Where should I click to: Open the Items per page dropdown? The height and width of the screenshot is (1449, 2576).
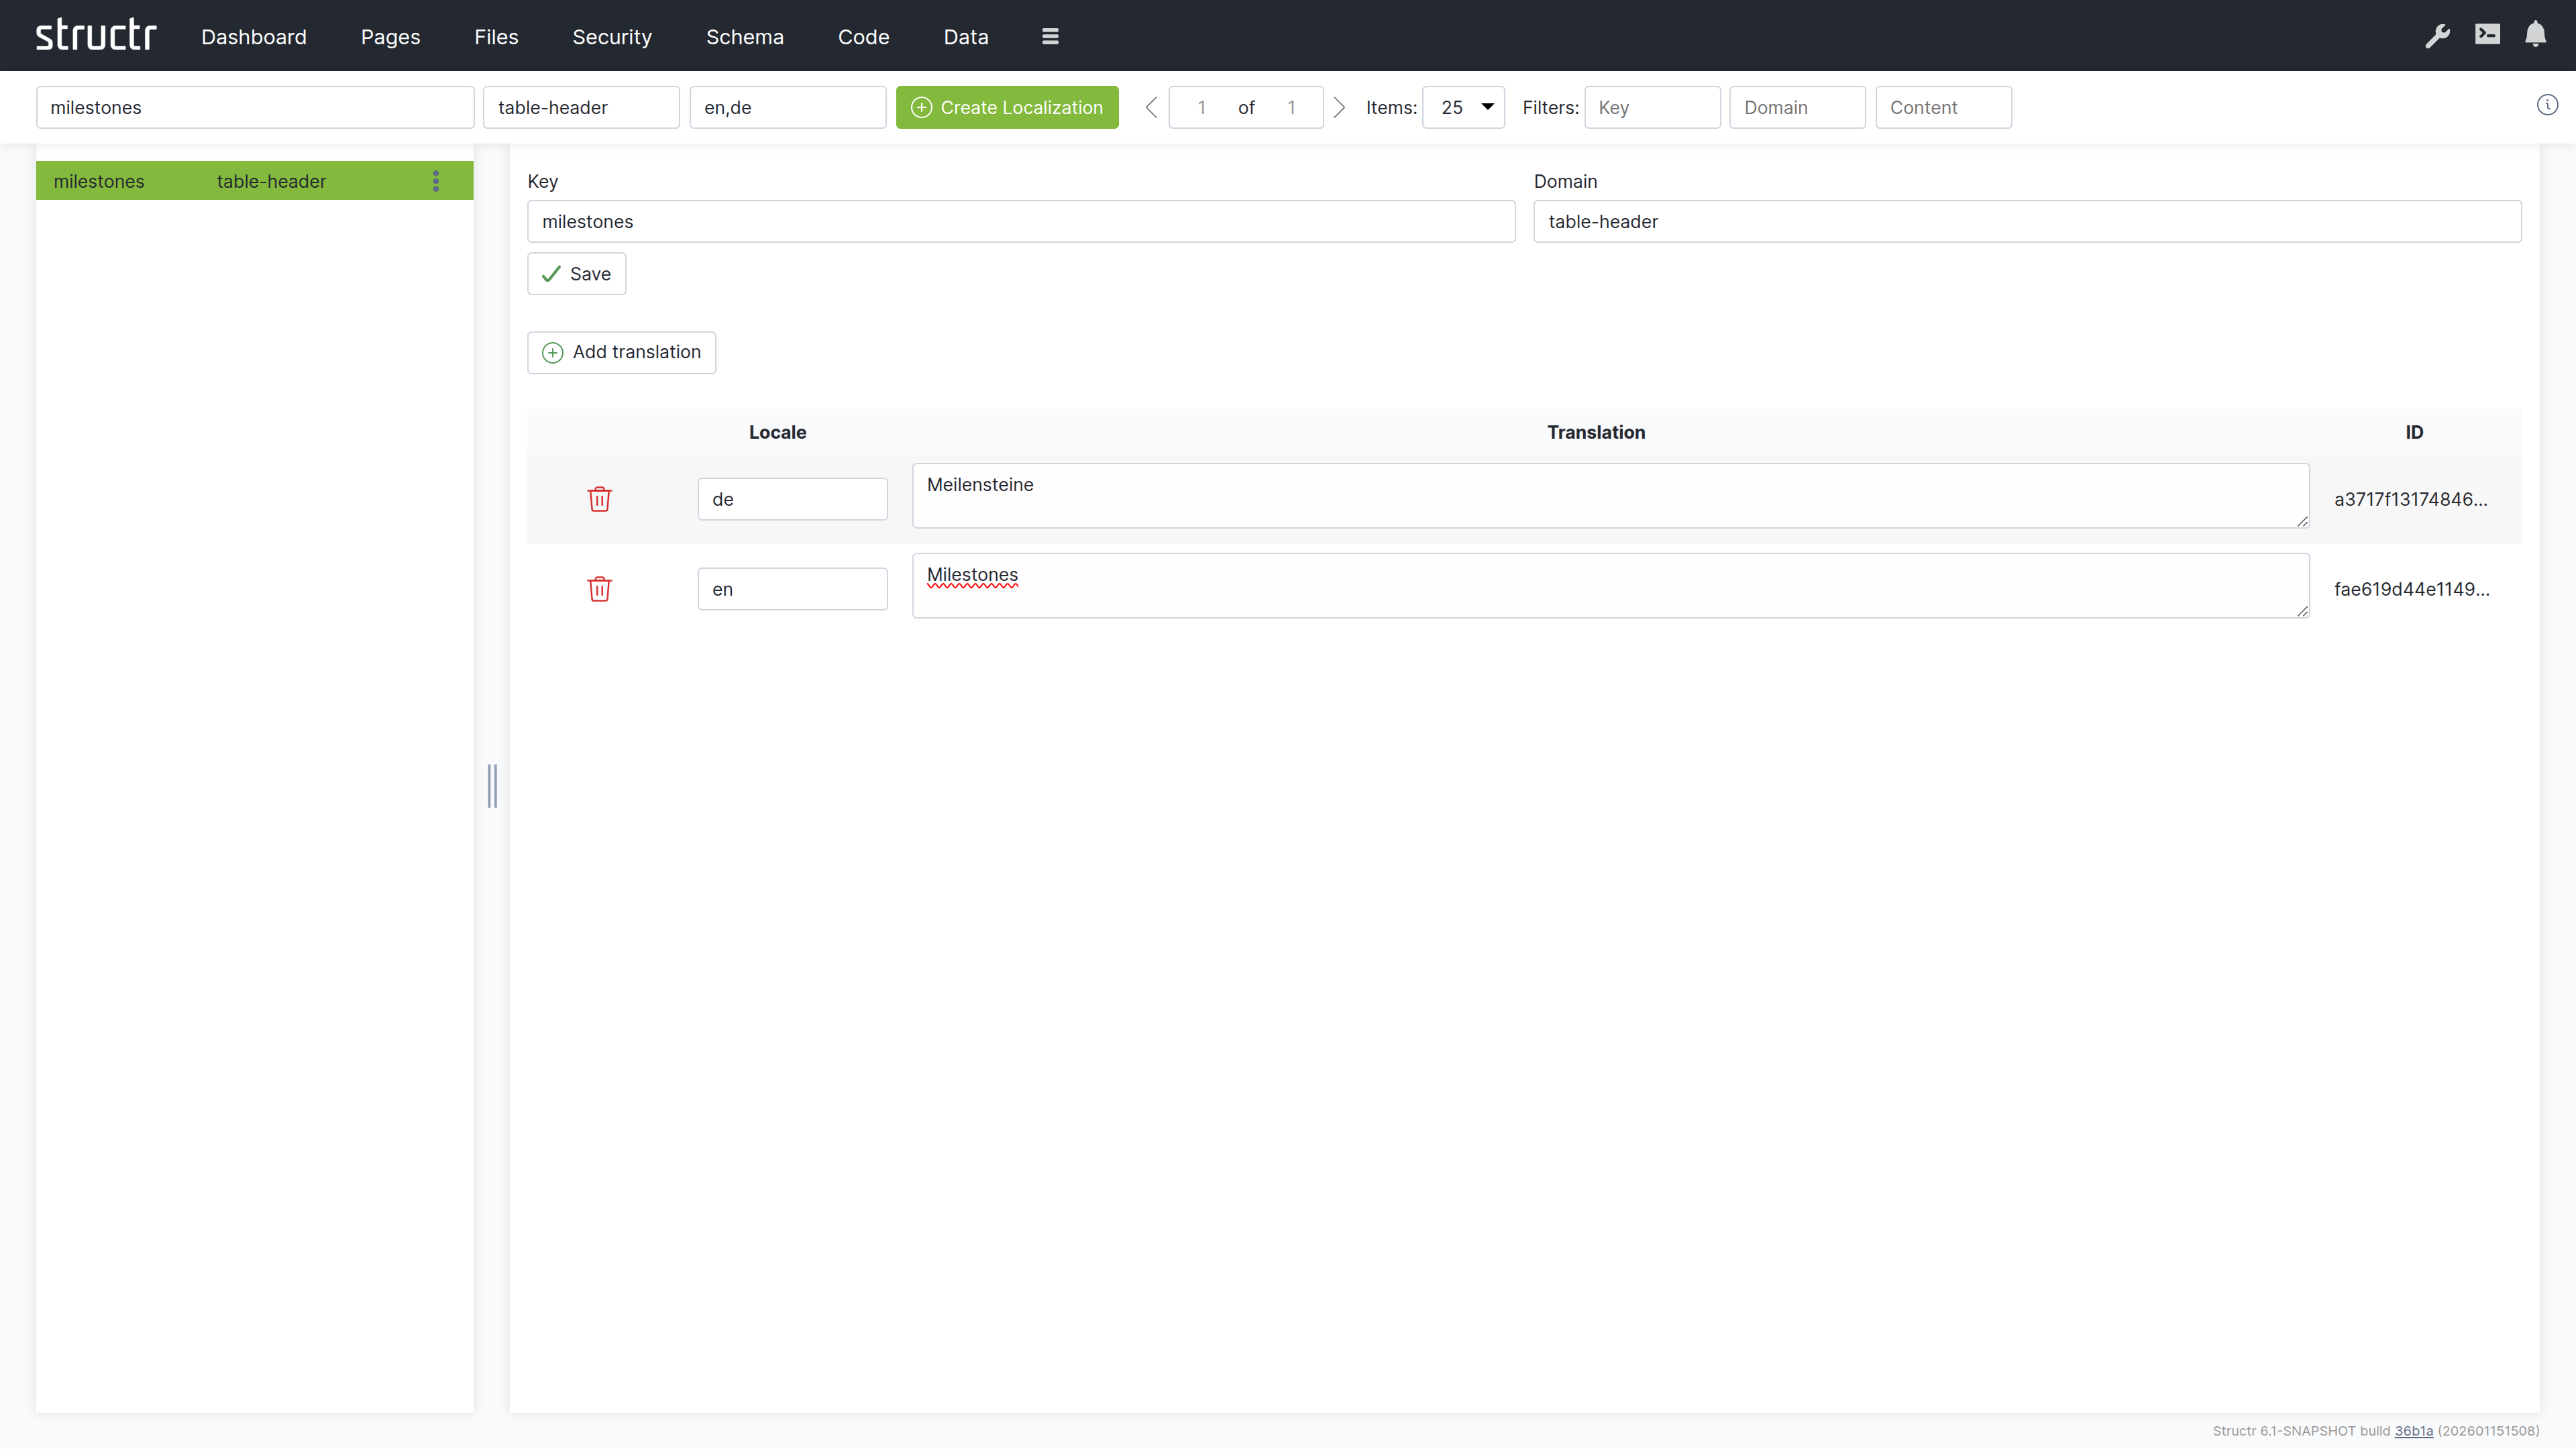tap(1463, 107)
